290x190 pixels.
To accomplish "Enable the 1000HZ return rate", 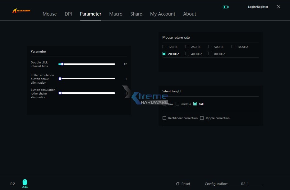I will [233, 46].
